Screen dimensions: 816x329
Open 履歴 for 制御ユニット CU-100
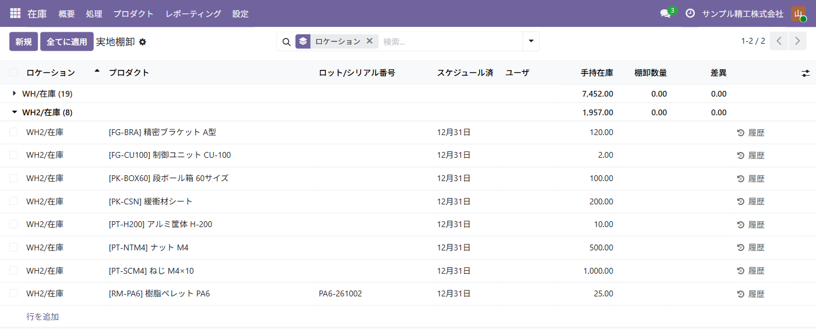(x=751, y=155)
